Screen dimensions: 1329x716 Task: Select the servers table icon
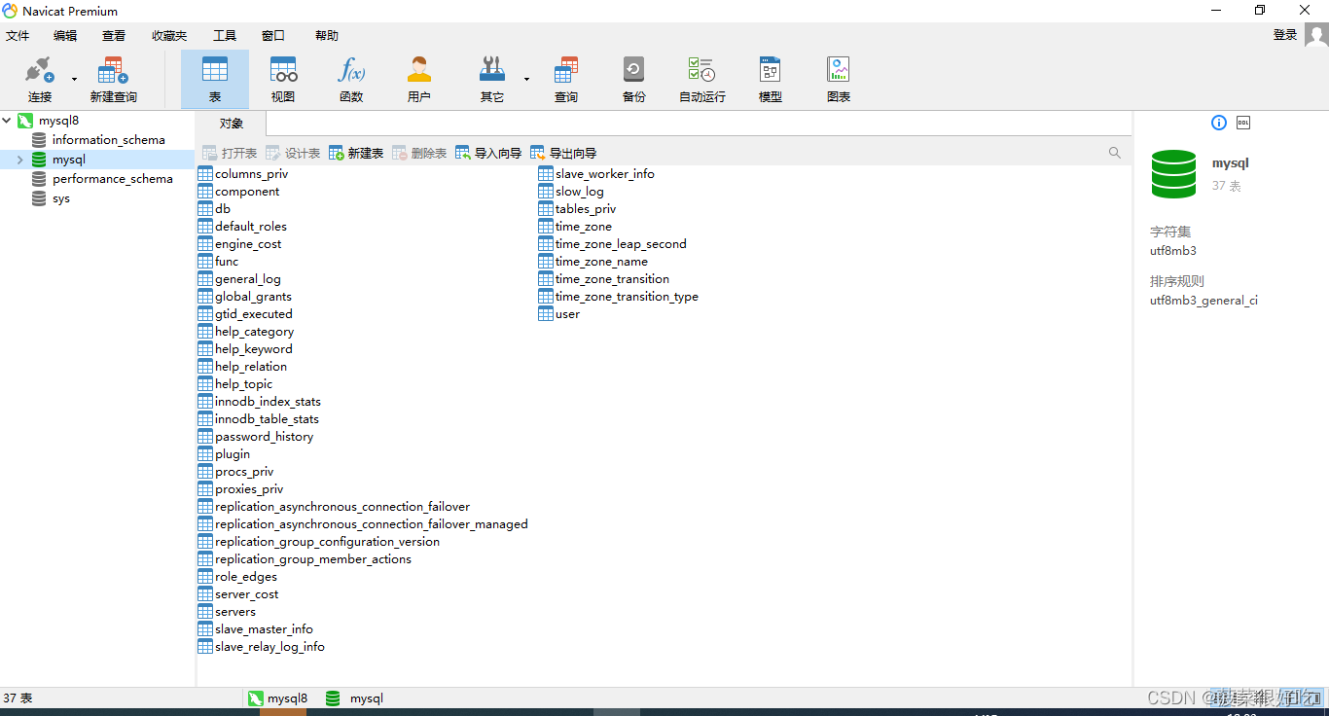tap(205, 612)
